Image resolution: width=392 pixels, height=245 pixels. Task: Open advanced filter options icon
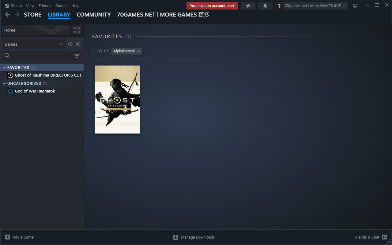coord(77,56)
